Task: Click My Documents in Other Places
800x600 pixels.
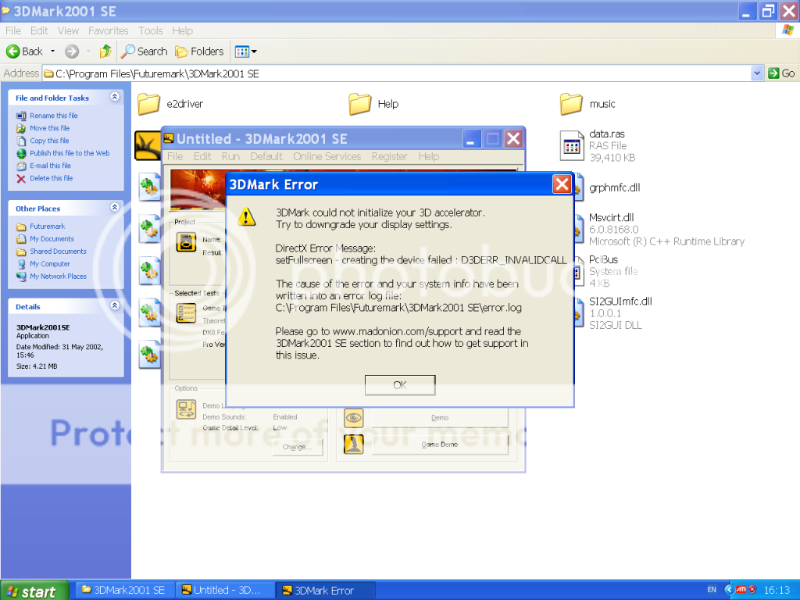Action: coord(52,239)
